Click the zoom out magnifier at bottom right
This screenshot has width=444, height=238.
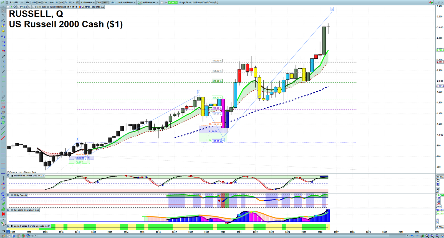point(432,236)
